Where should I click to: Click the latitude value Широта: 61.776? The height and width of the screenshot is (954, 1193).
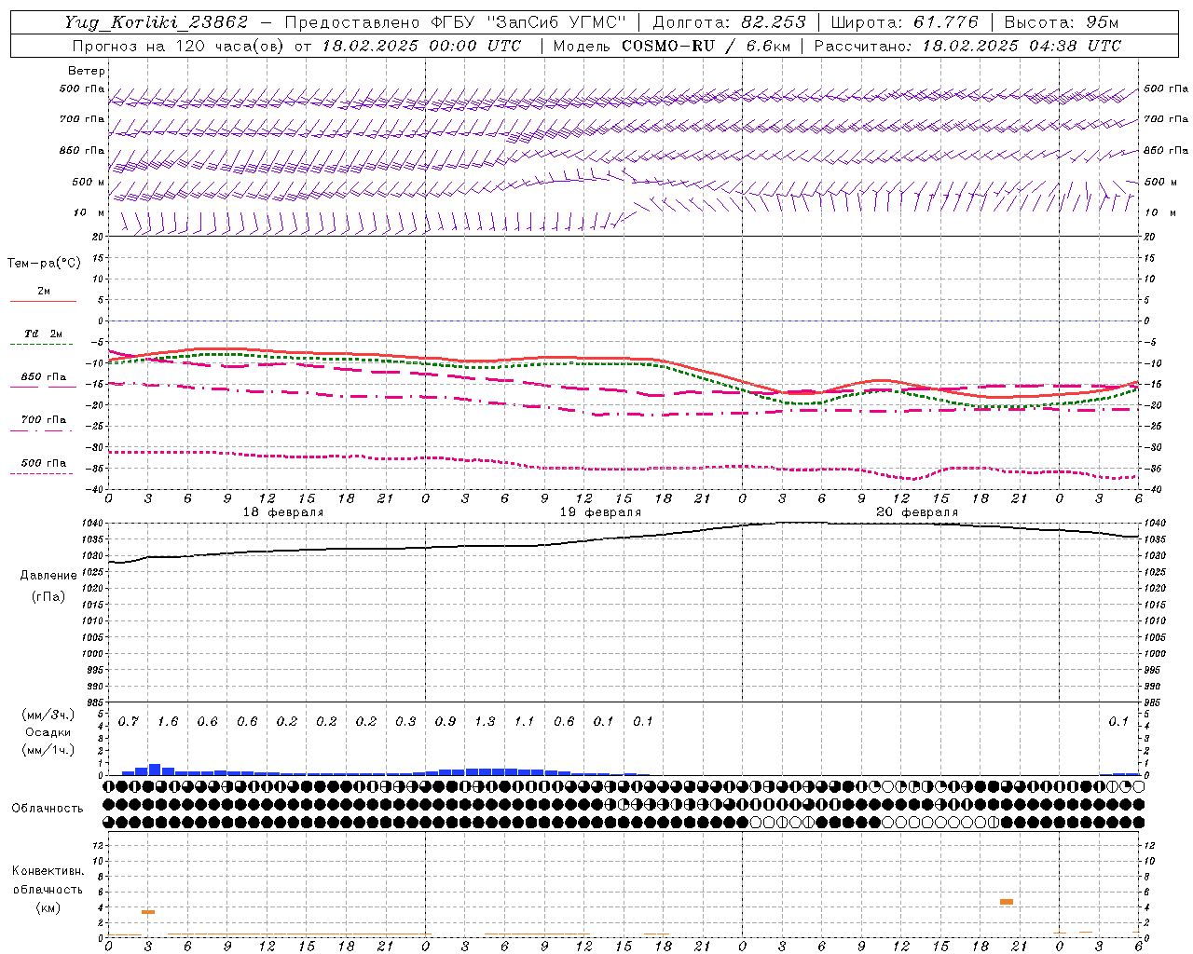click(905, 22)
